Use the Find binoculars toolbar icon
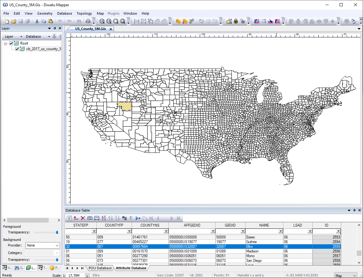 [78, 21]
